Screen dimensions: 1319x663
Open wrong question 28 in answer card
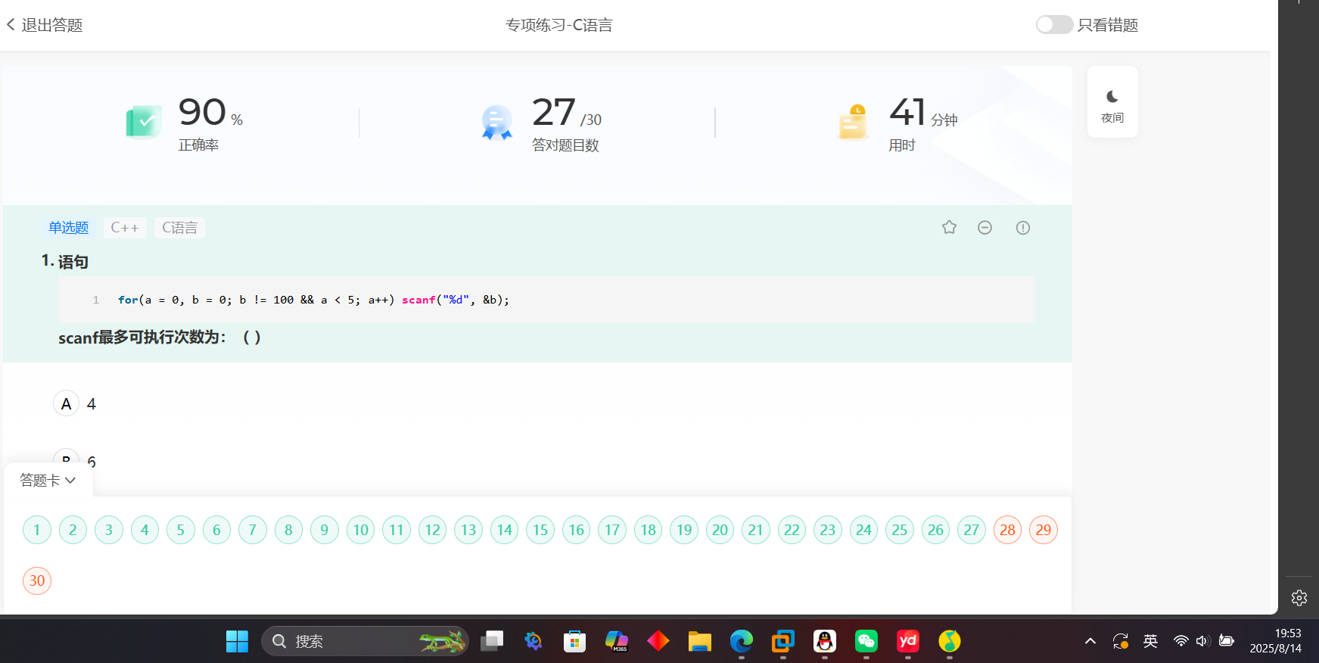click(x=1007, y=530)
